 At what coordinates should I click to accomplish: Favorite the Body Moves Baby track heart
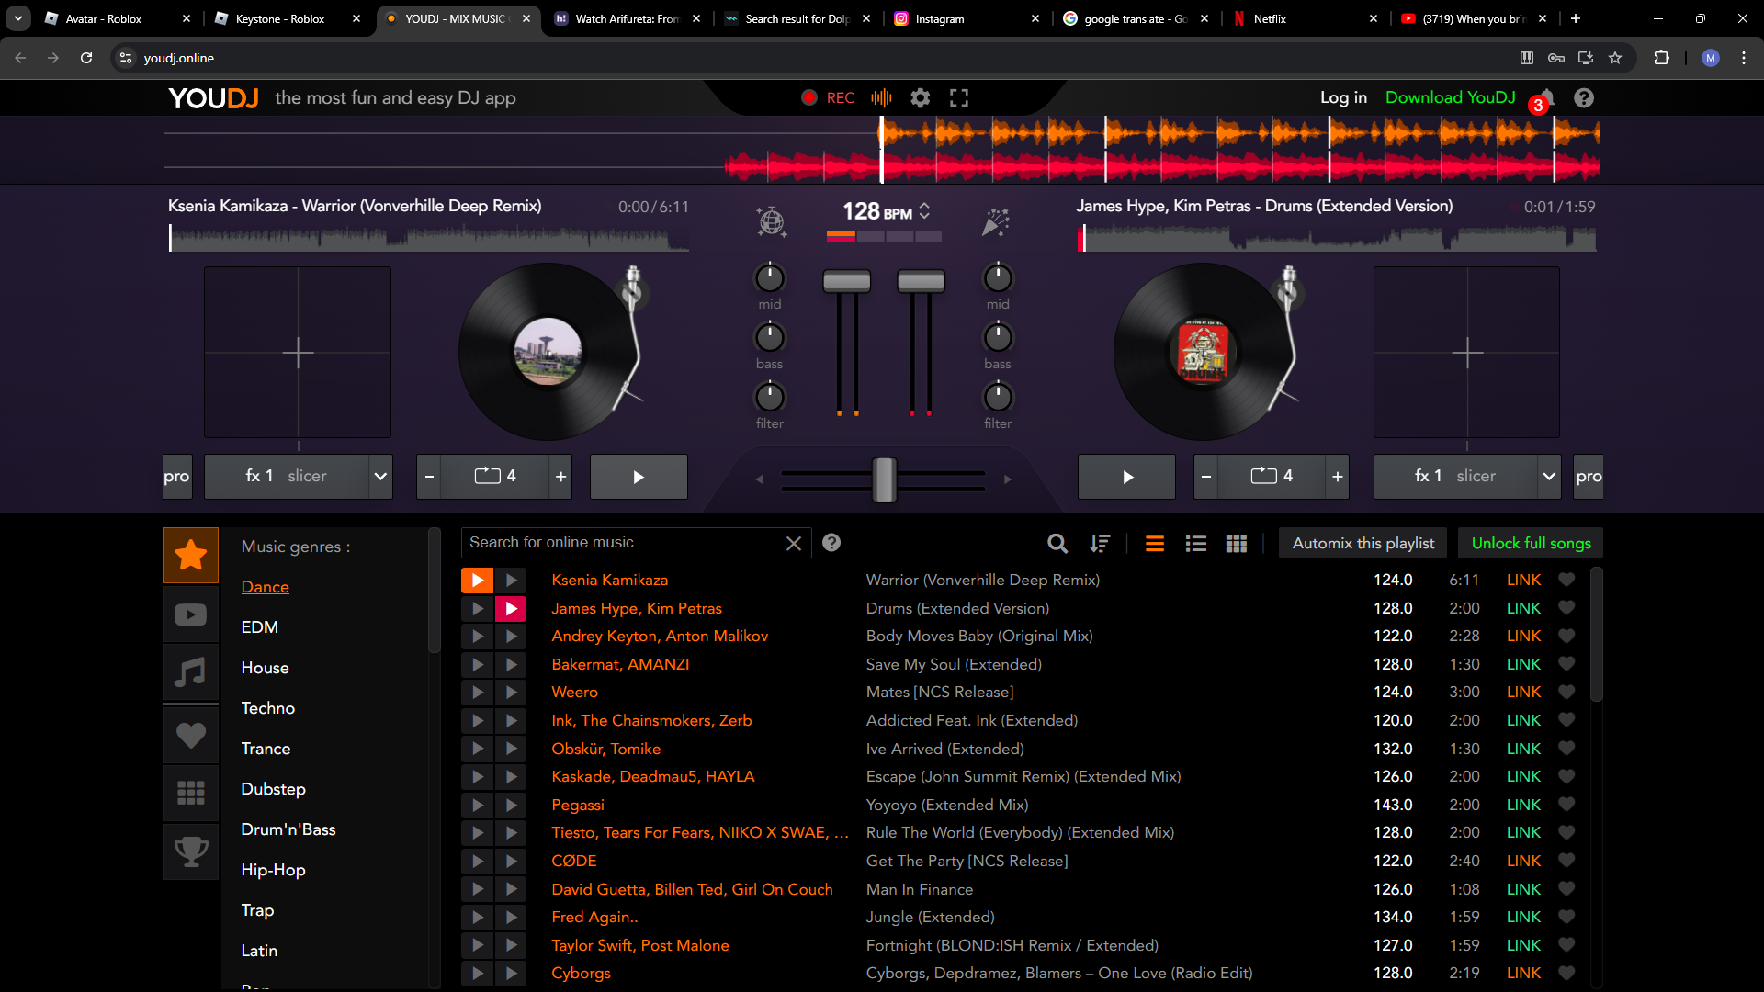(x=1567, y=636)
